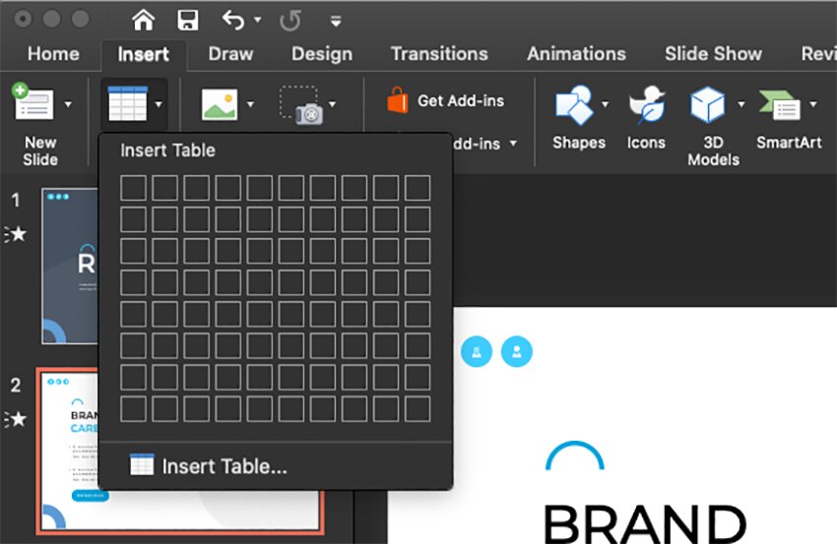Click the Redo arrow icon
The image size is (837, 544).
coord(290,20)
